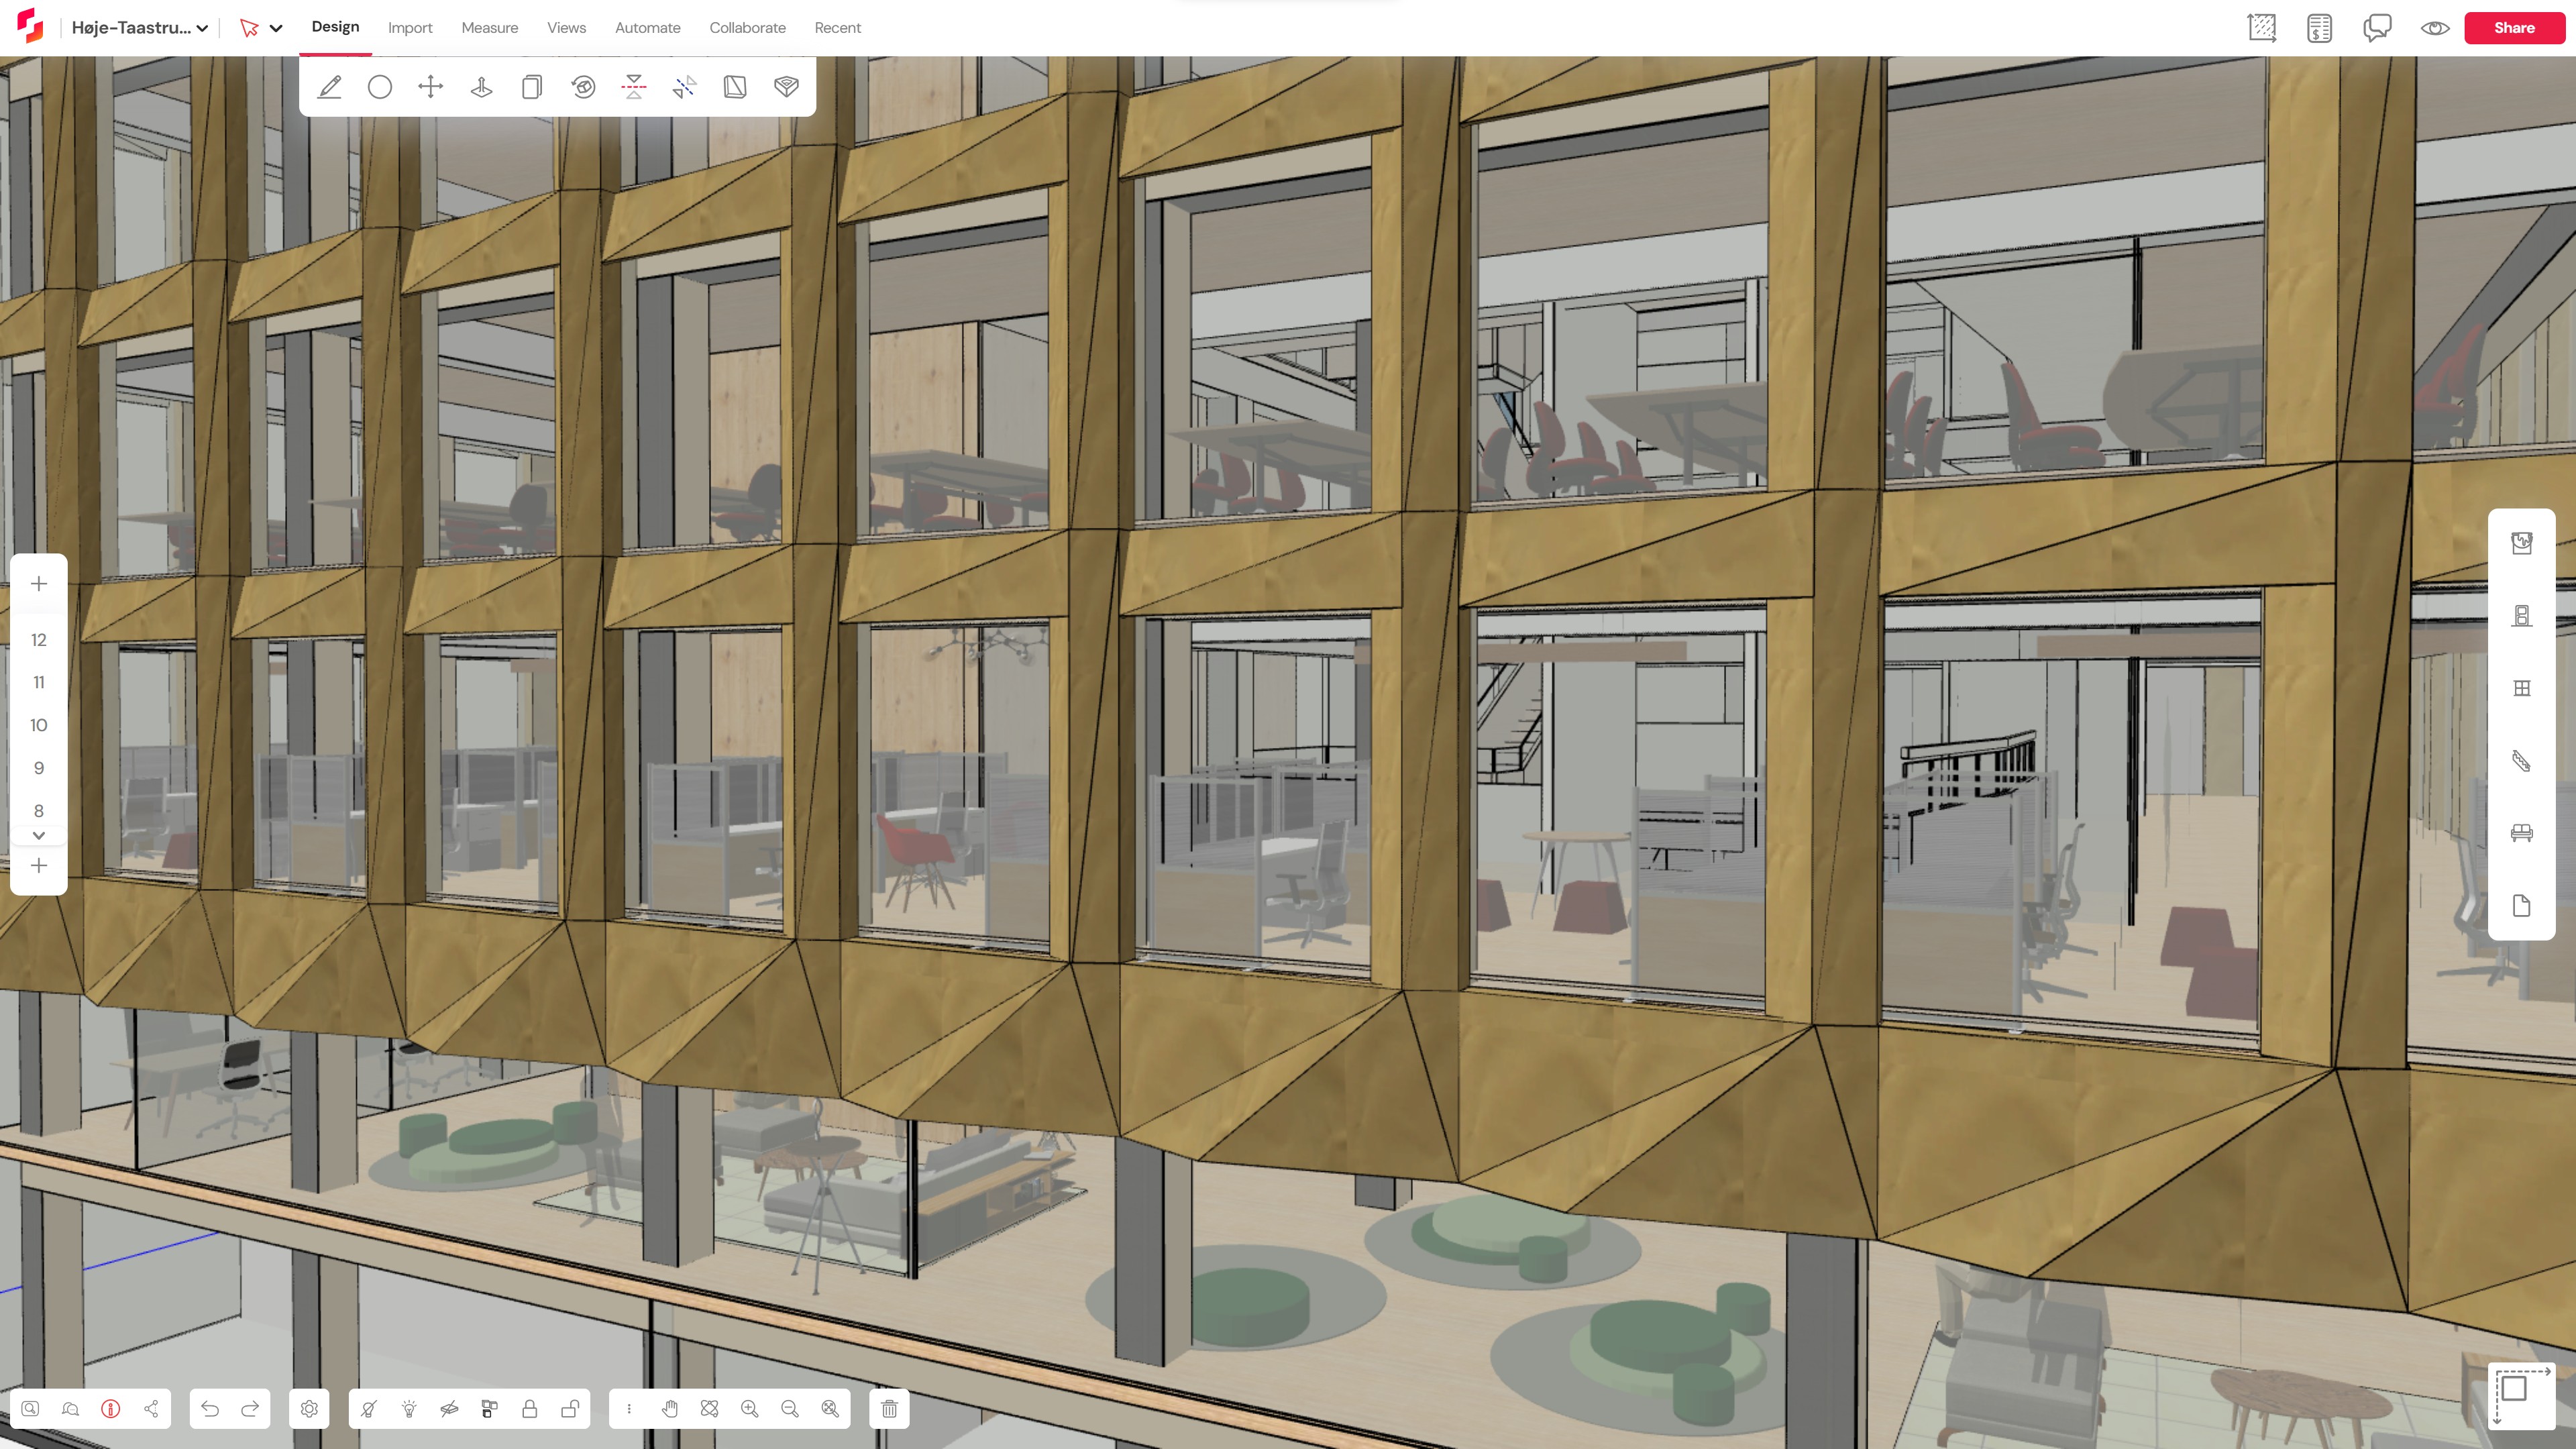Click the red Share button
Image resolution: width=2576 pixels, height=1449 pixels.
[x=2514, y=28]
